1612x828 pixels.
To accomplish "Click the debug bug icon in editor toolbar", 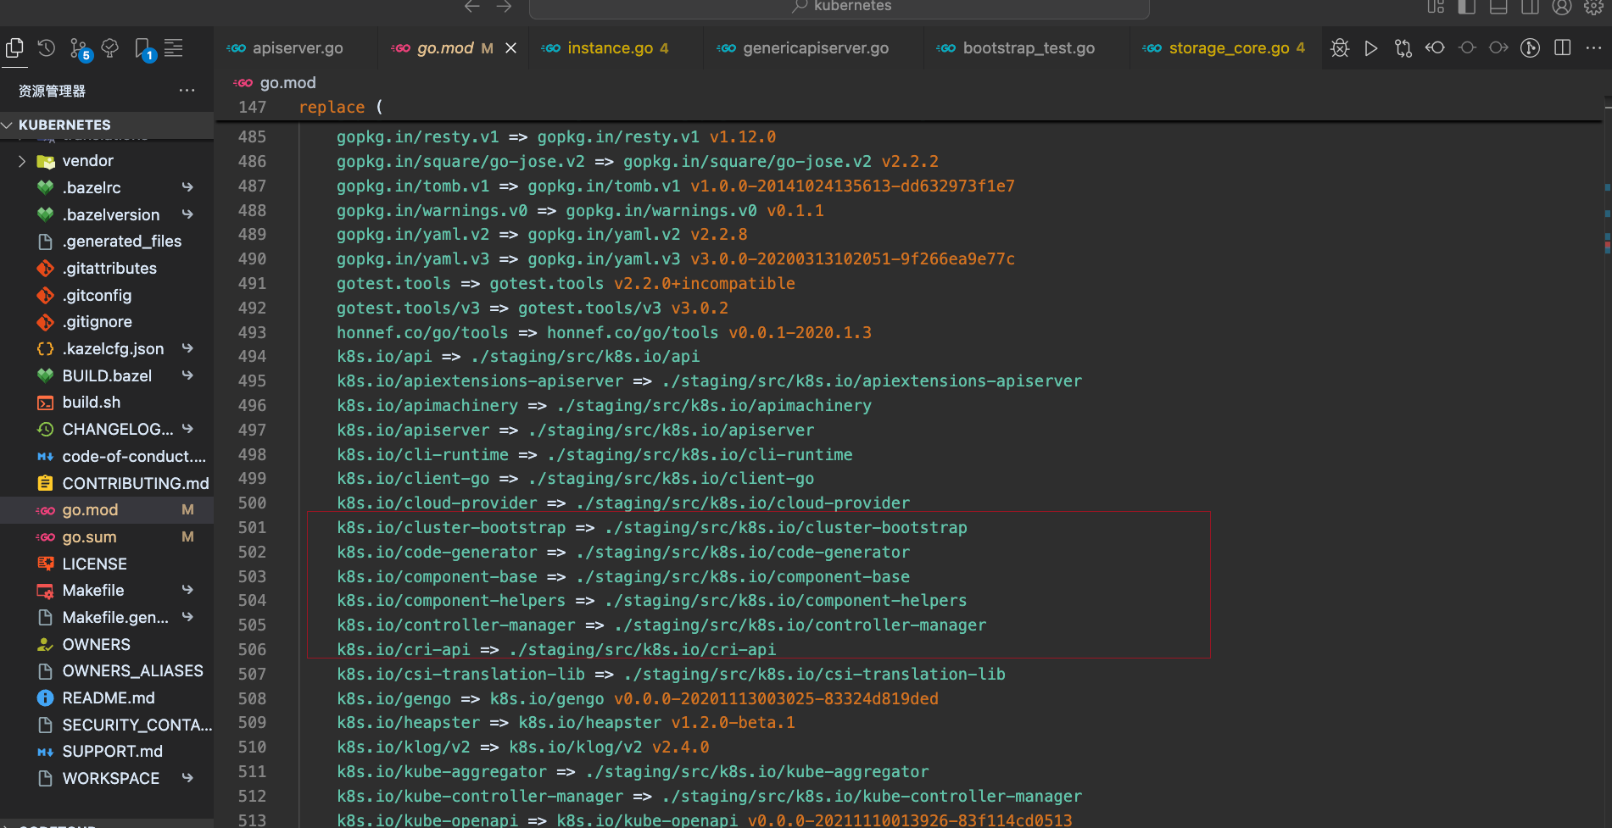I will point(1340,48).
